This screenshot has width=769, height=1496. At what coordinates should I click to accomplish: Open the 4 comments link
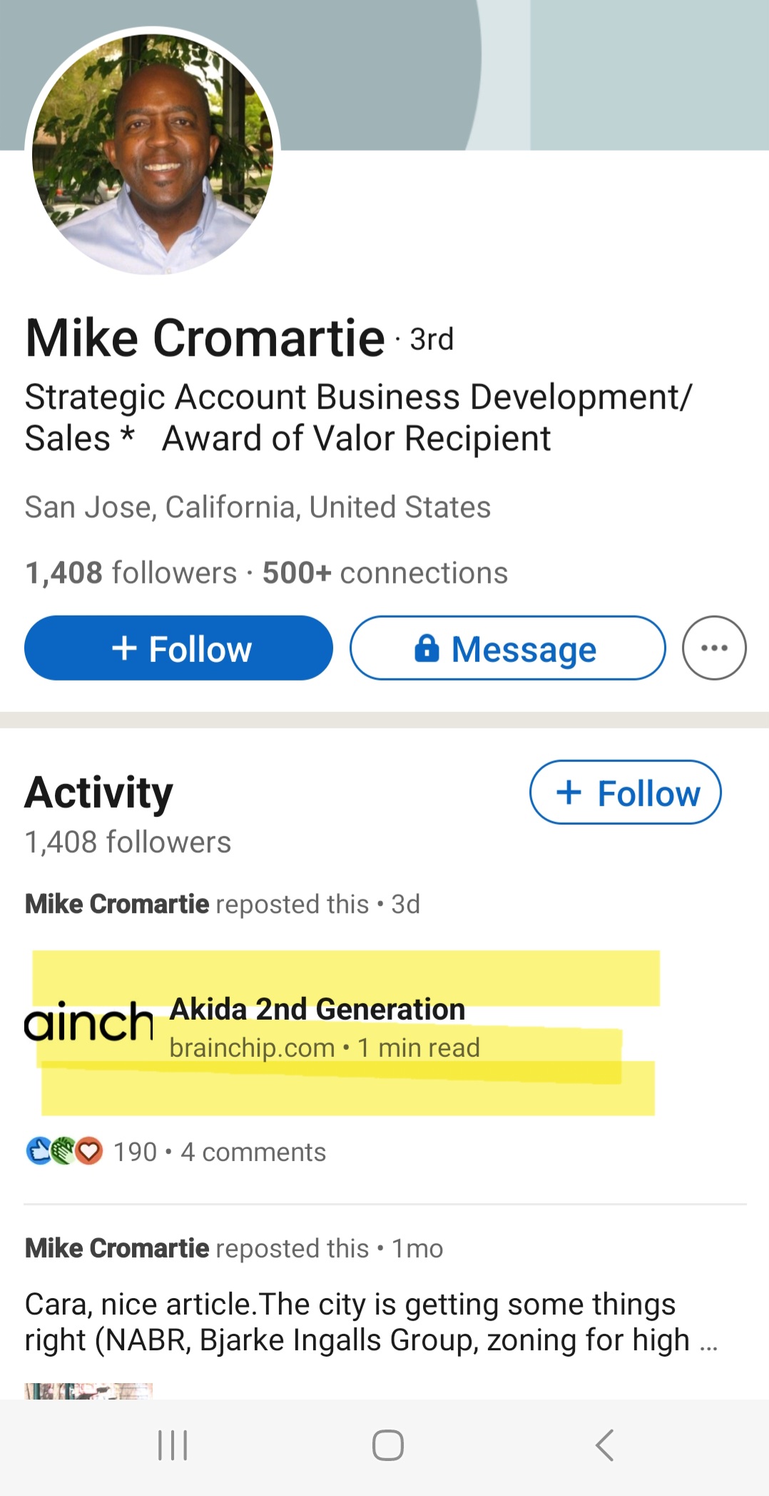coord(253,1152)
